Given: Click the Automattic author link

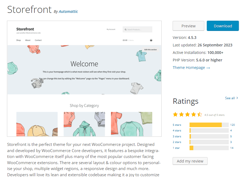Looking at the screenshot, I should click(68, 12).
